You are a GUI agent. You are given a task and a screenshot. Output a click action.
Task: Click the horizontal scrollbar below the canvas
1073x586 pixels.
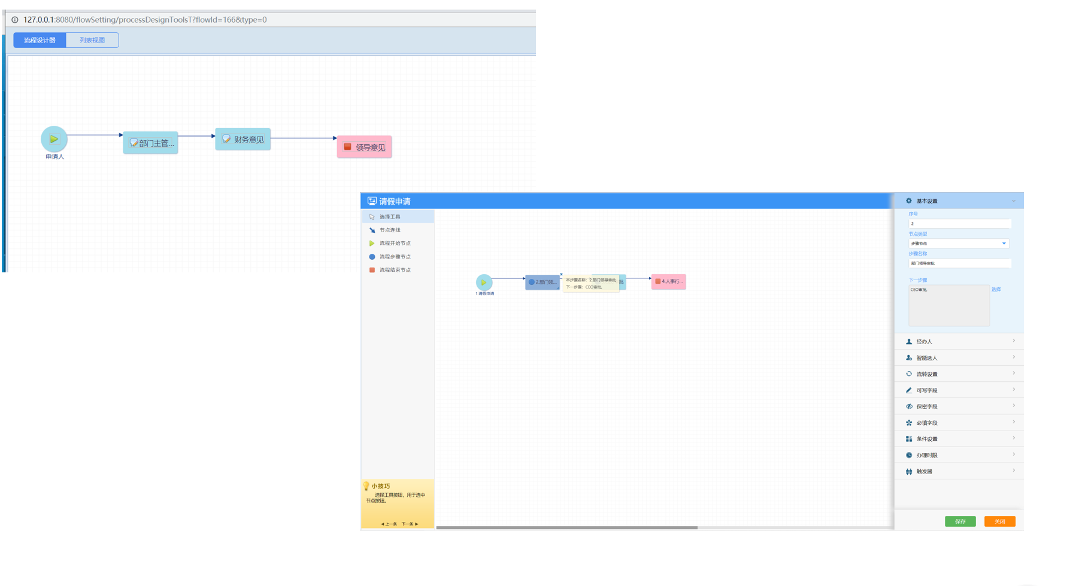tap(566, 527)
